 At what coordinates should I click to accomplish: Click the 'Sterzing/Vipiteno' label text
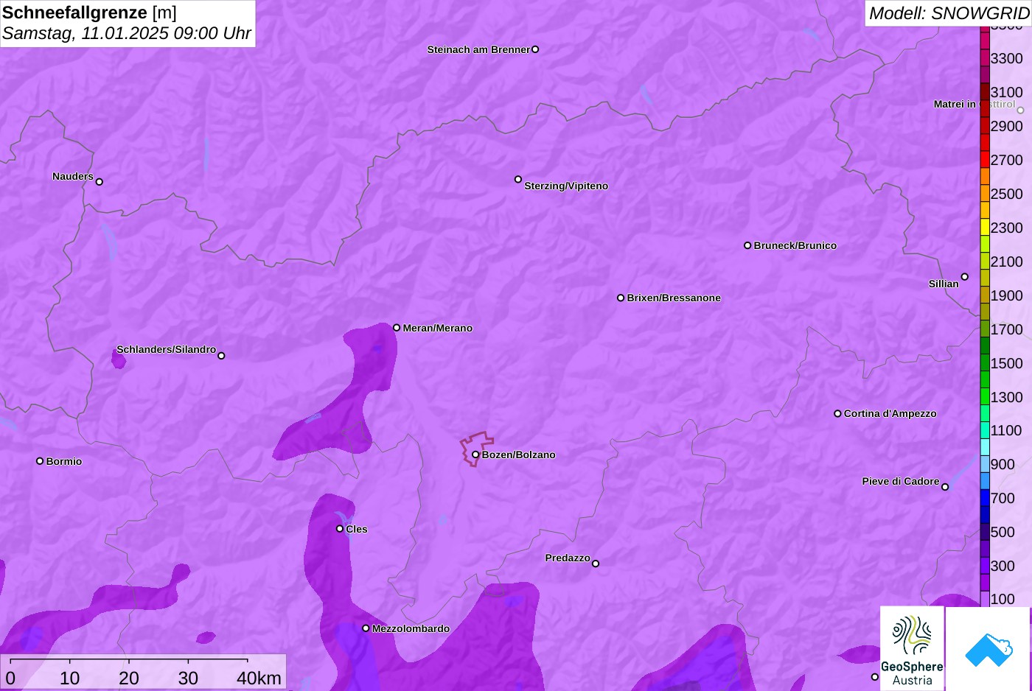click(x=566, y=186)
